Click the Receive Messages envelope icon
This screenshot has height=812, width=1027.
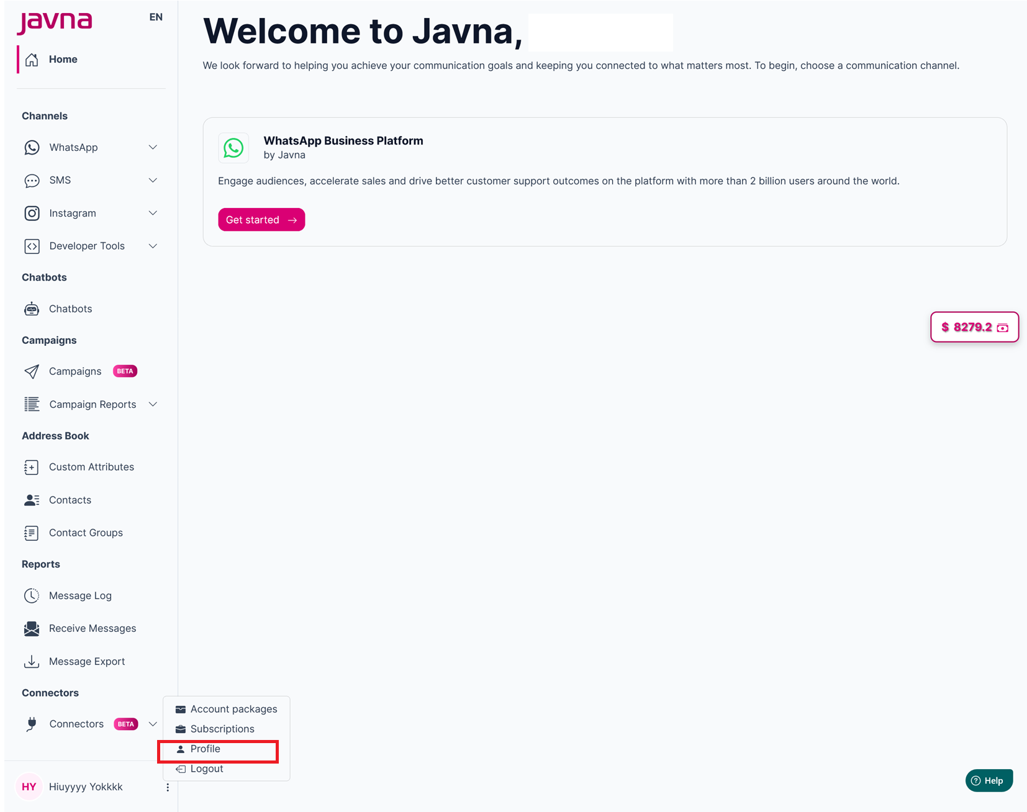point(32,628)
